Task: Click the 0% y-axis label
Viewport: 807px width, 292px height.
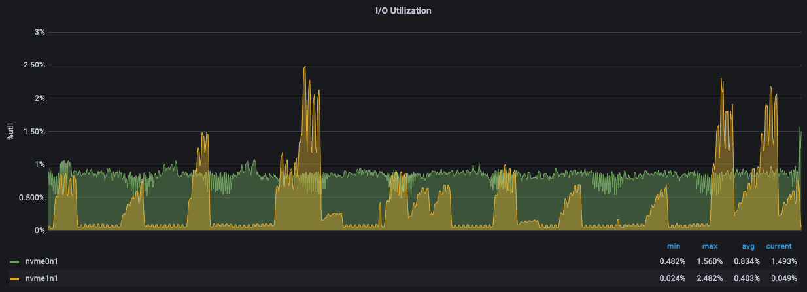Action: 39,230
